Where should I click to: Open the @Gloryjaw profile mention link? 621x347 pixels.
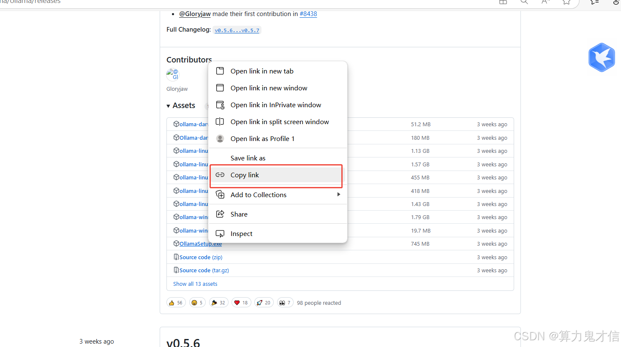point(195,14)
